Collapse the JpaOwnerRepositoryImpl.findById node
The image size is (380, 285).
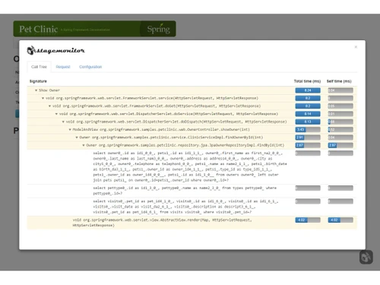[84, 145]
